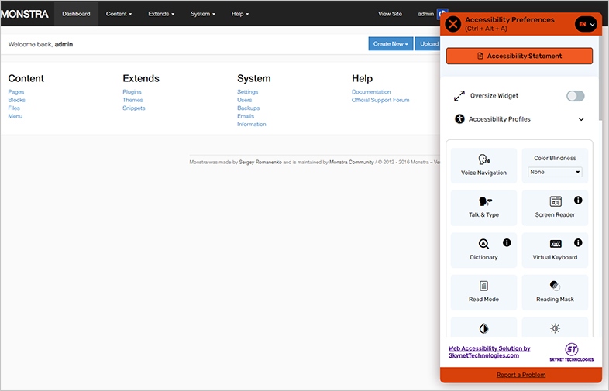The height and width of the screenshot is (391, 609).
Task: Open the Extends menu in navbar
Action: point(161,14)
